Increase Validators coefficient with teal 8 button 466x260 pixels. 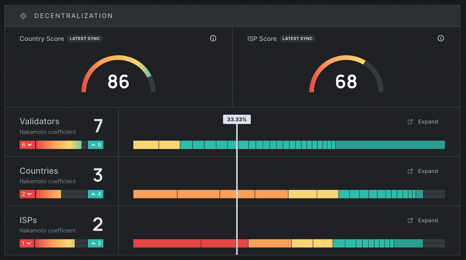coord(96,145)
